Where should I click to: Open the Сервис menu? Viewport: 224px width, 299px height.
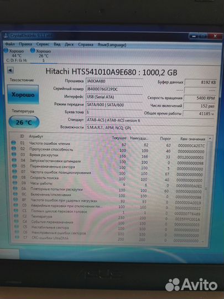tap(43, 44)
